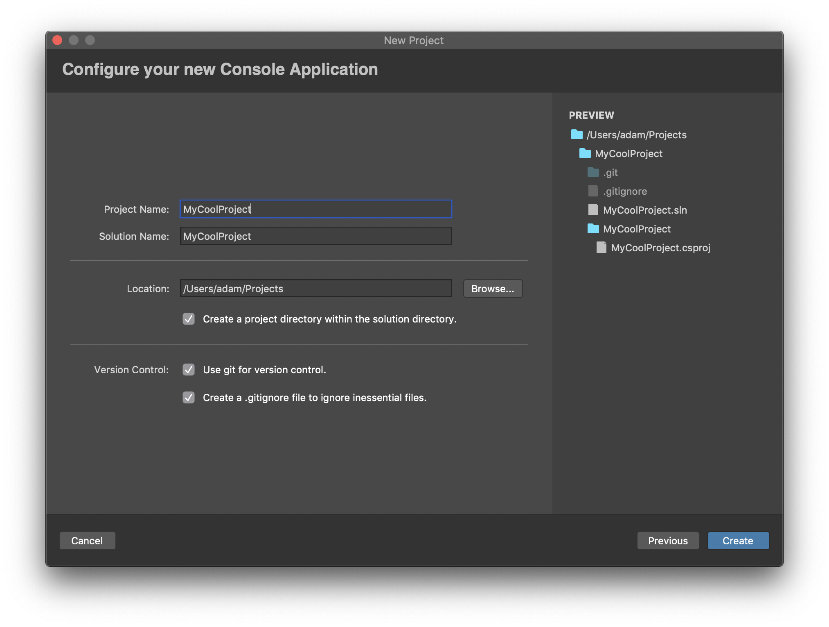Click the nested MyCoolProject project folder icon

coord(594,229)
